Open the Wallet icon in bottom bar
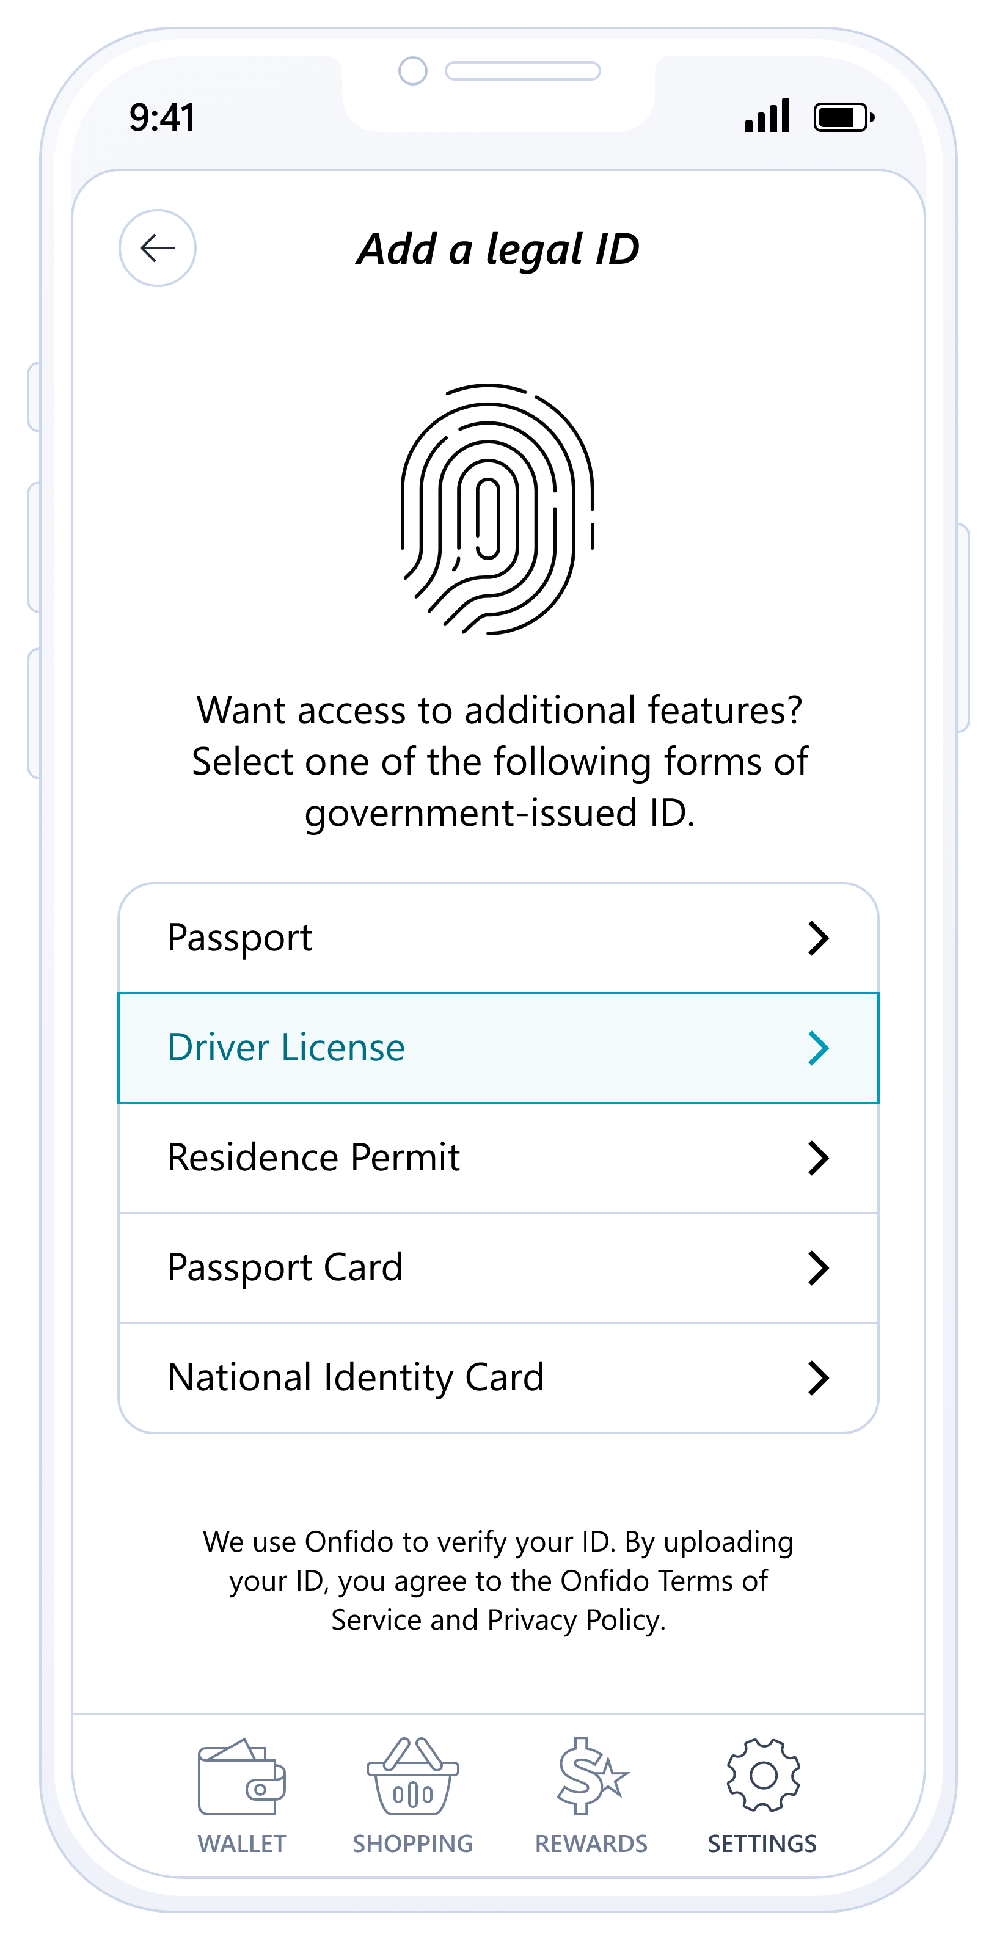 point(242,1778)
